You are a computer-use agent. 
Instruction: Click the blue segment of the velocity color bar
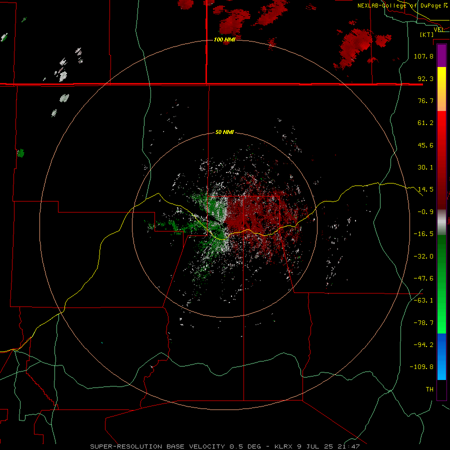(441, 356)
